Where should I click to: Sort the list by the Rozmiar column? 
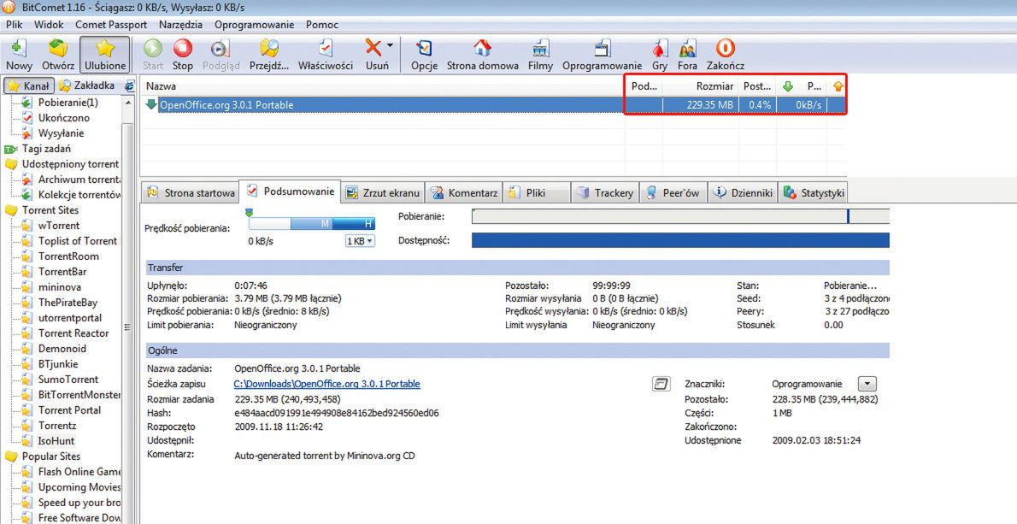point(701,86)
